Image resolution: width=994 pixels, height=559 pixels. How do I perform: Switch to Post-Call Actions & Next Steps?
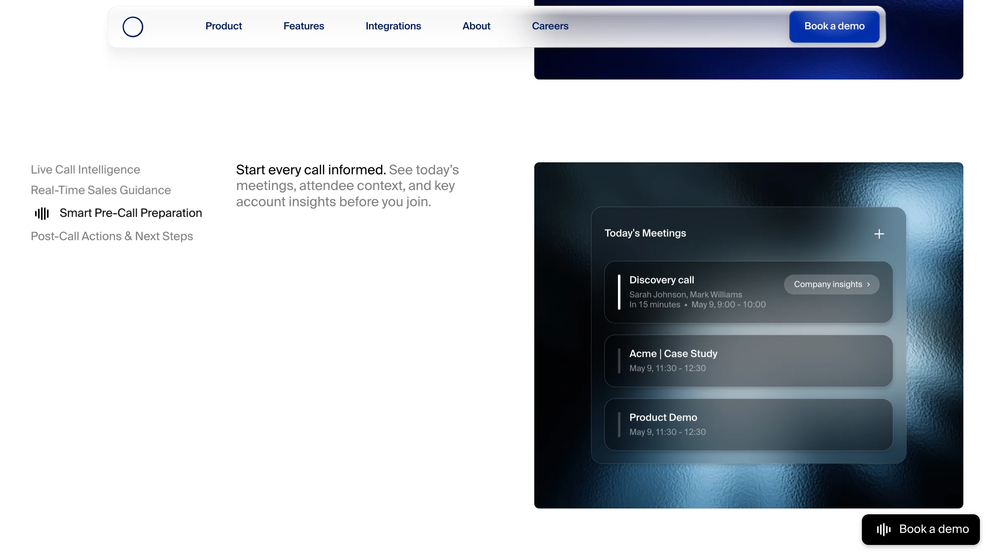pos(112,236)
